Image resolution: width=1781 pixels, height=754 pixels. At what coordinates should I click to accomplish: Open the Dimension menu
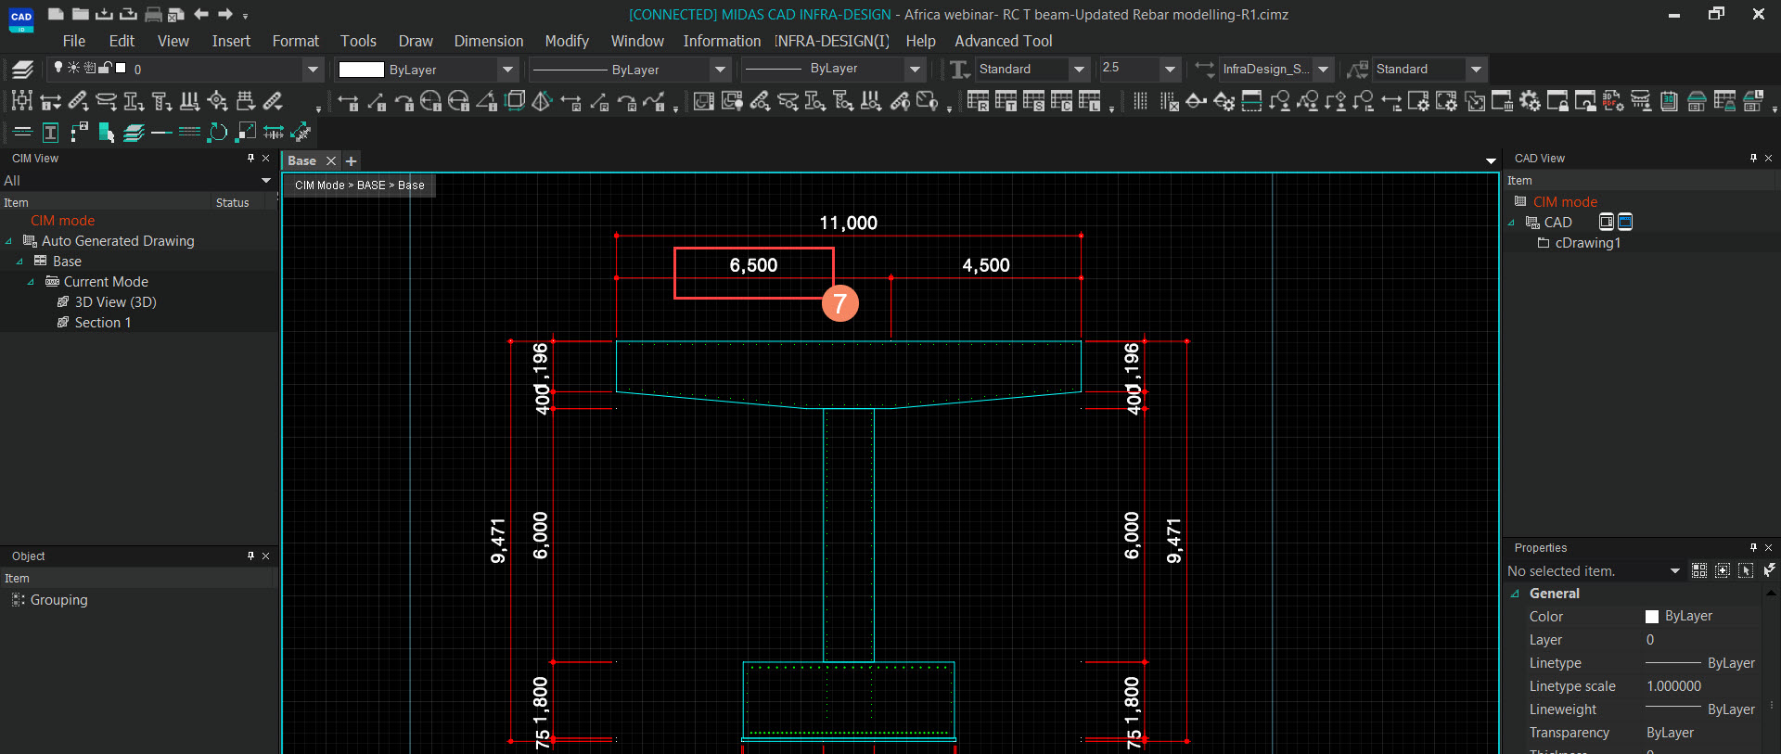(x=489, y=41)
